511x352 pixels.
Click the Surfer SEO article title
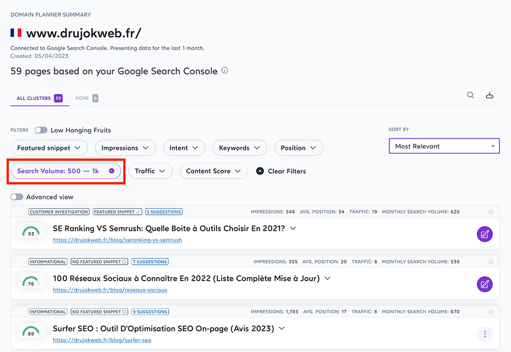pos(164,329)
